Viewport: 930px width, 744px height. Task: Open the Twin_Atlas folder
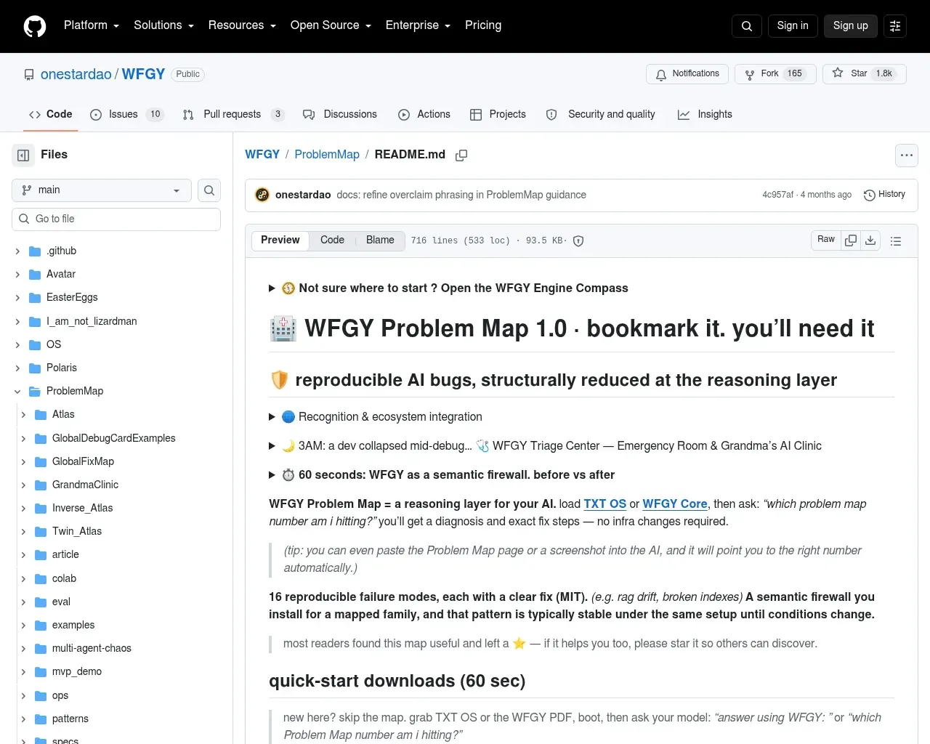click(x=77, y=531)
